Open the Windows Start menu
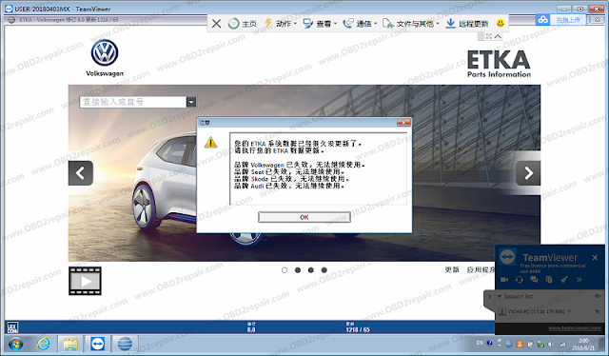 click(15, 344)
